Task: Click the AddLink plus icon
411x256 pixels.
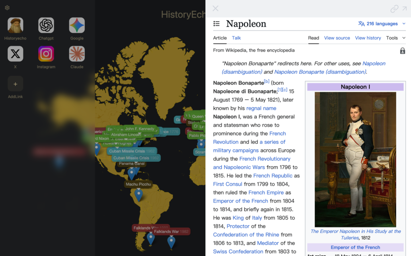Action: [15, 84]
